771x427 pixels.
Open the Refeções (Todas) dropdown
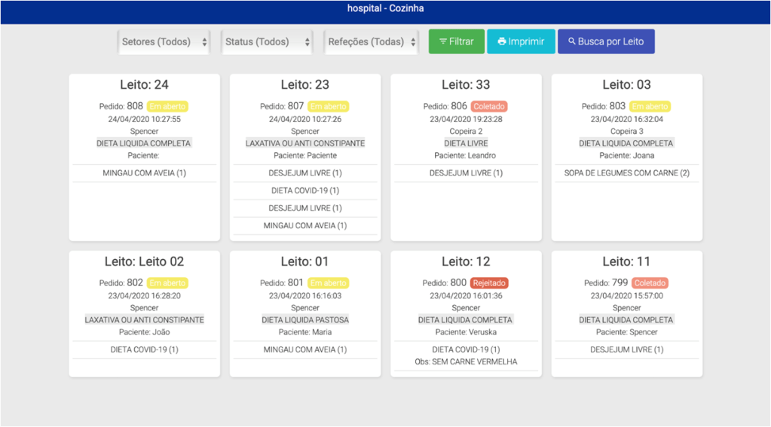pyautogui.click(x=372, y=42)
